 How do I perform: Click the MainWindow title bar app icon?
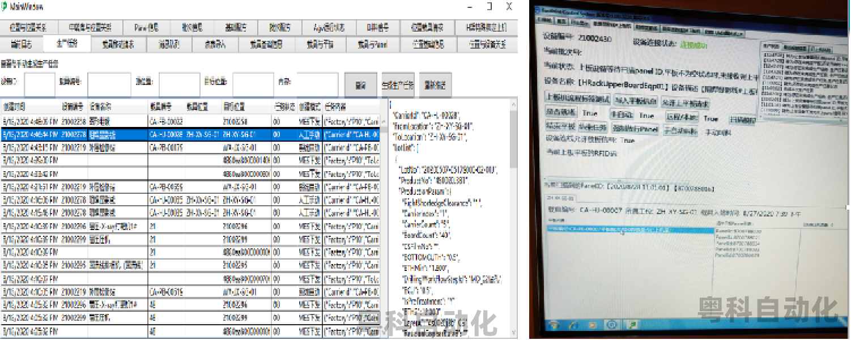5,6
